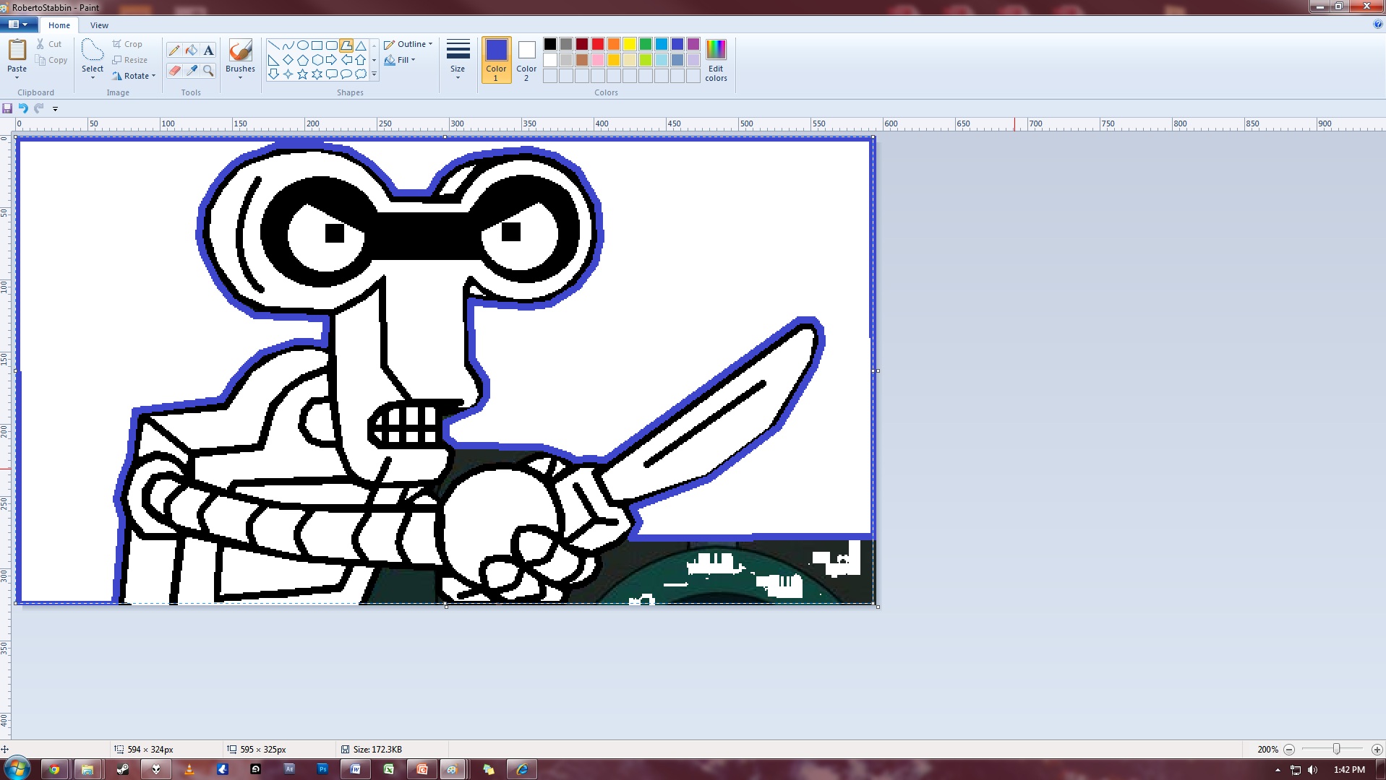The width and height of the screenshot is (1386, 780).
Task: Choose the Five-point star shape
Action: [303, 74]
